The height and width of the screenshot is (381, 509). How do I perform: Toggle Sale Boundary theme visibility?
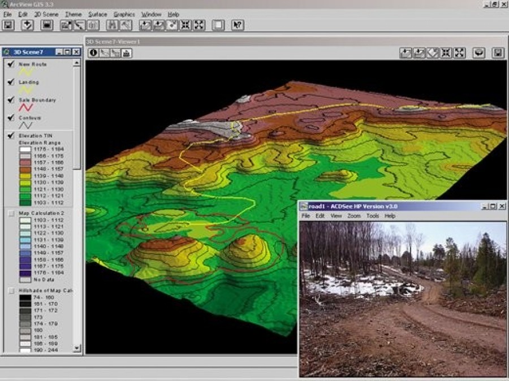[x=10, y=100]
